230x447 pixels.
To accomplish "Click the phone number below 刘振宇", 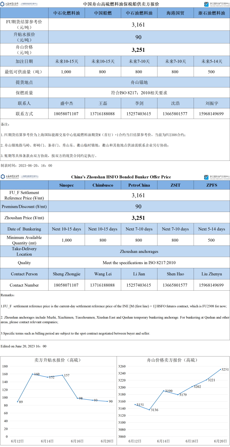I will click(212, 114).
